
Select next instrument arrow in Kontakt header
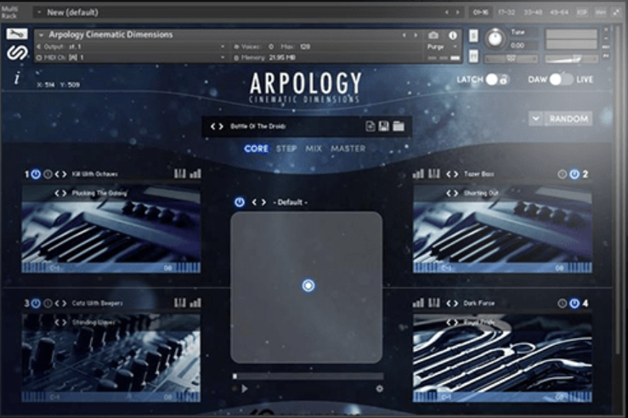coord(416,35)
